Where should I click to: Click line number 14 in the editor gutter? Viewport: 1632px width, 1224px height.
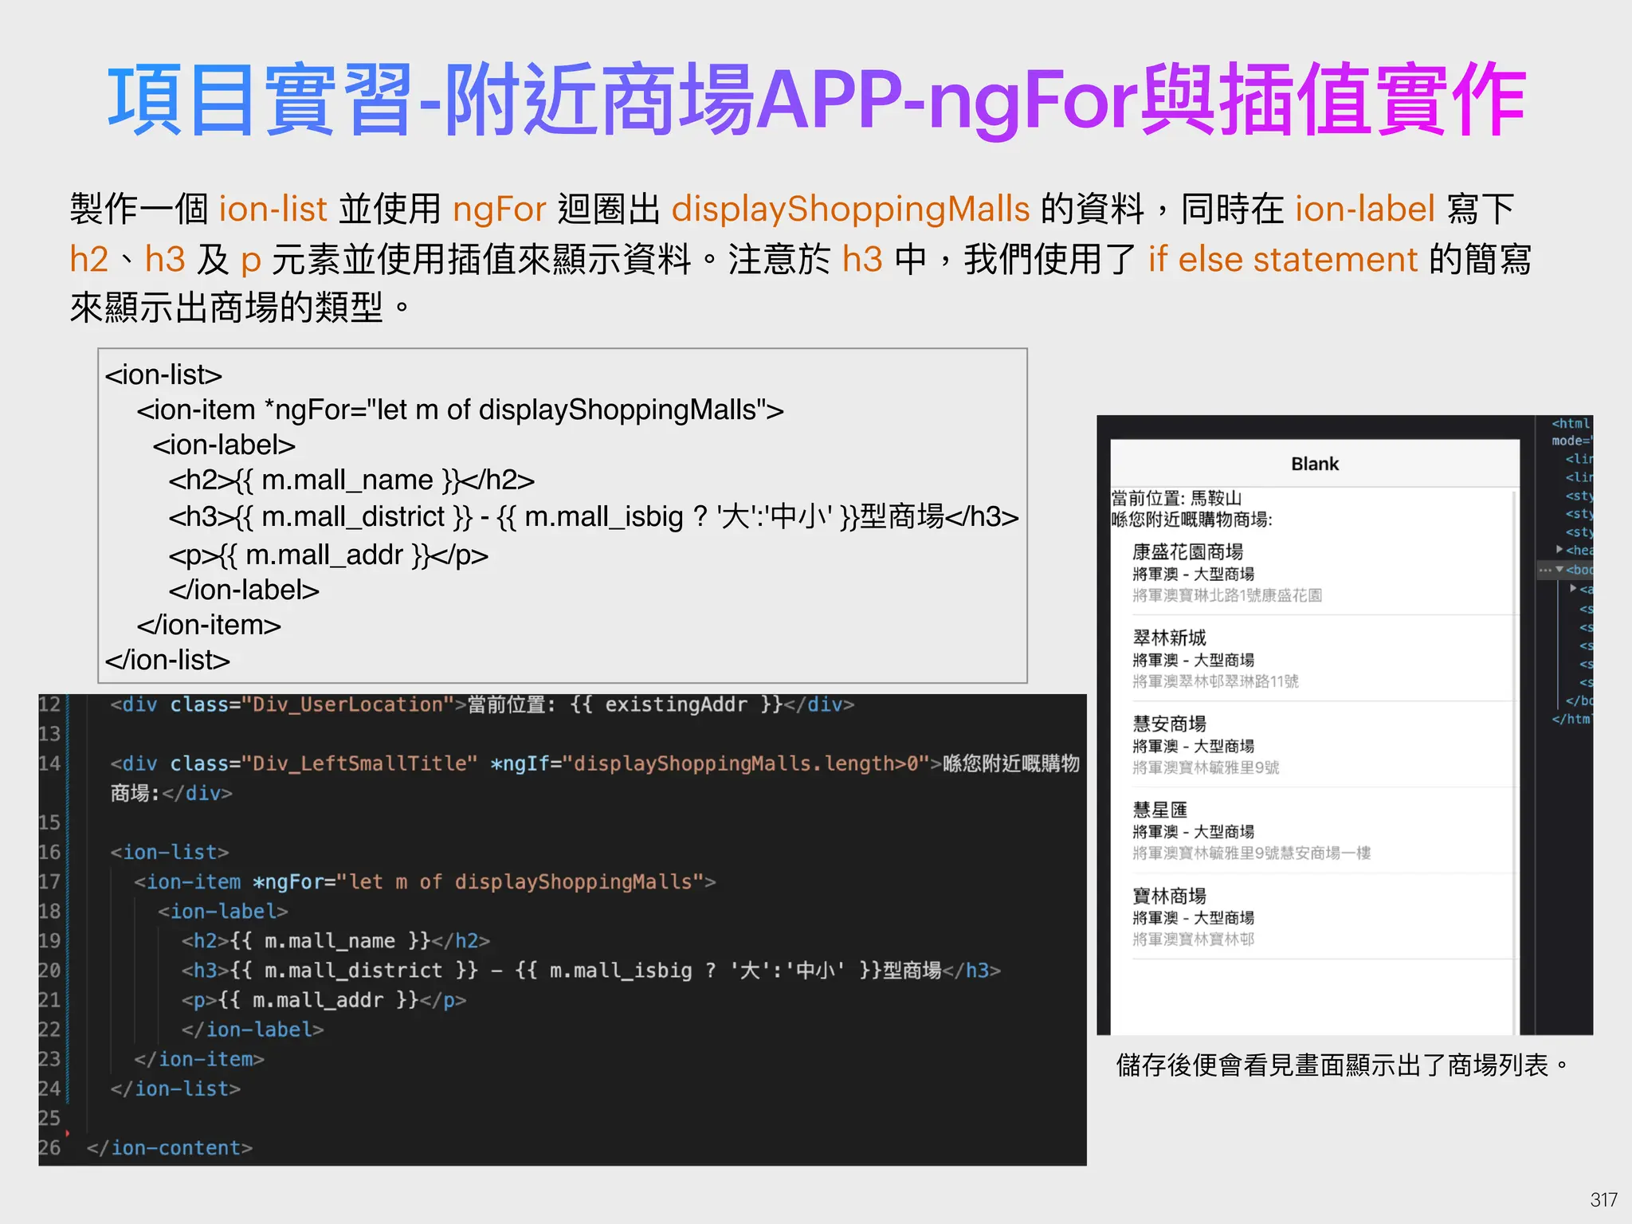point(49,763)
